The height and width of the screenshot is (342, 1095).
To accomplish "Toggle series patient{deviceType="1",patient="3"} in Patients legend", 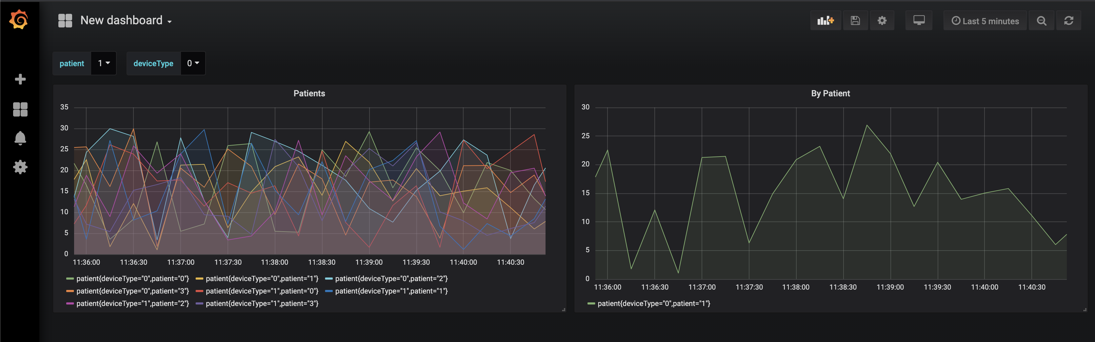I will [x=262, y=303].
